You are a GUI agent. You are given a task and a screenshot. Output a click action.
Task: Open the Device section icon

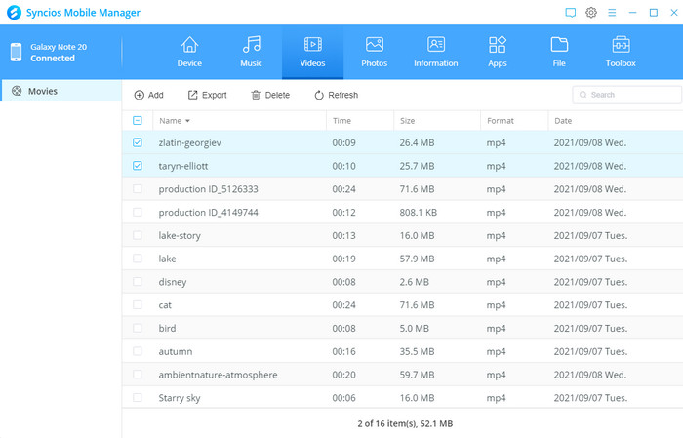click(189, 46)
